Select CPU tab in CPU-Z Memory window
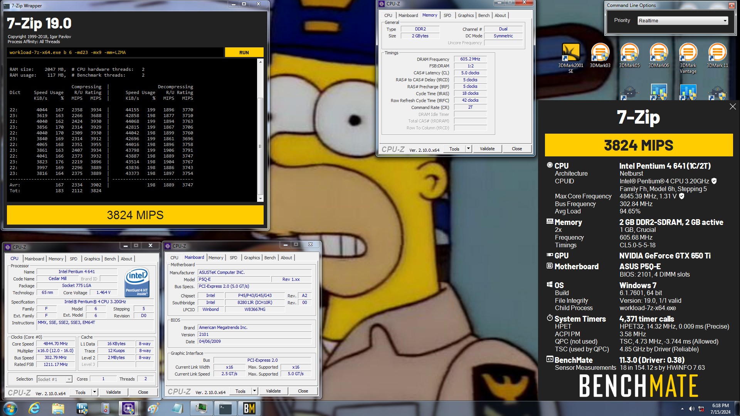The height and width of the screenshot is (416, 740). click(388, 15)
